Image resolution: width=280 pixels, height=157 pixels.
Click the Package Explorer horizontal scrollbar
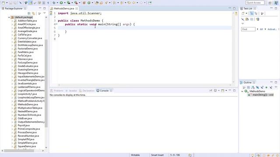pyautogui.click(x=19, y=151)
